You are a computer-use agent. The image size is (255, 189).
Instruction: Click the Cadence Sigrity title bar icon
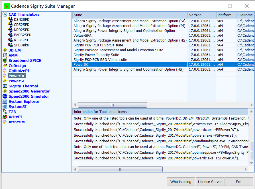tap(7, 6)
